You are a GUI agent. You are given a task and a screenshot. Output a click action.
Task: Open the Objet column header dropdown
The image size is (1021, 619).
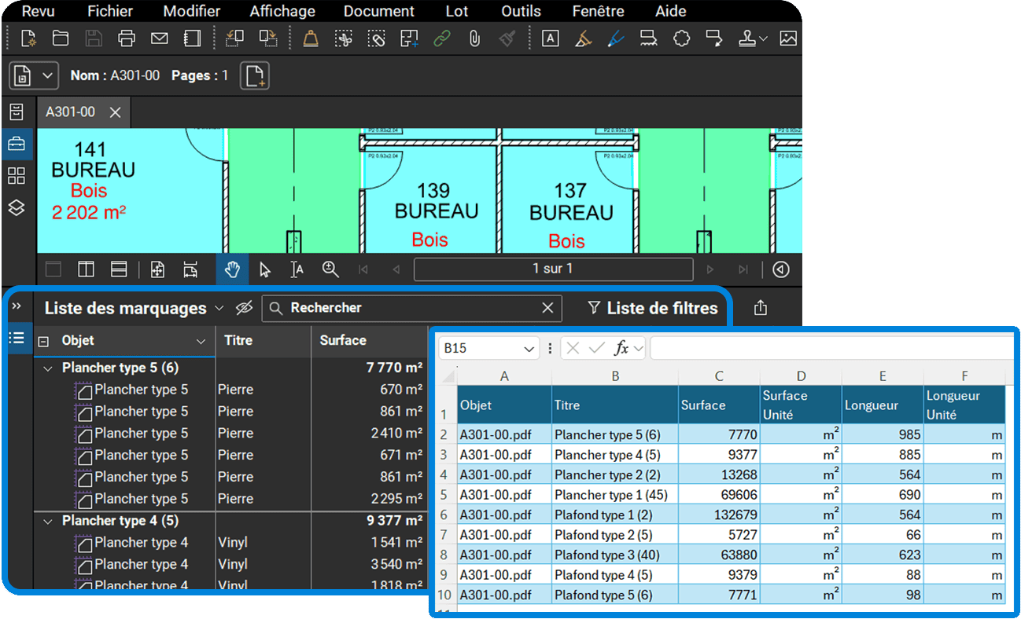point(199,340)
